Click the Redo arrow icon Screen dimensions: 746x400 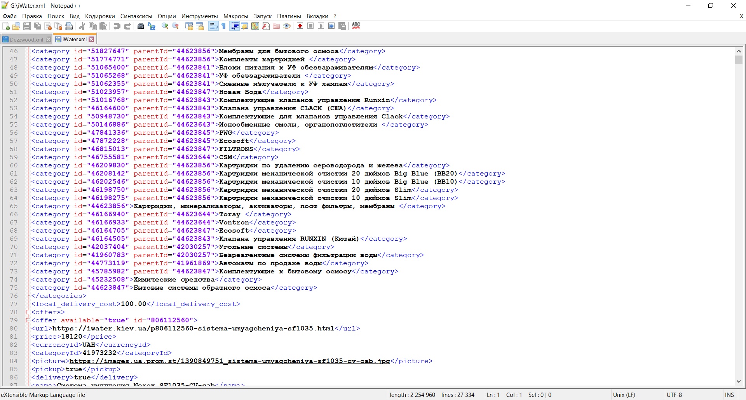[127, 26]
